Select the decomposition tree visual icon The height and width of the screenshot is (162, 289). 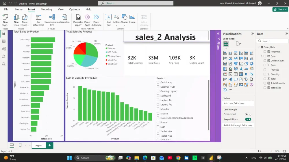tap(230, 80)
